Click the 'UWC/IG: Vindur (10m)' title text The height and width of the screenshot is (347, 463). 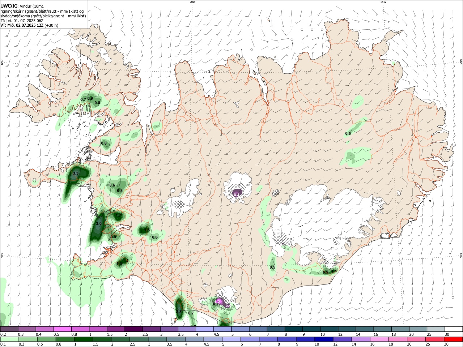[22, 6]
